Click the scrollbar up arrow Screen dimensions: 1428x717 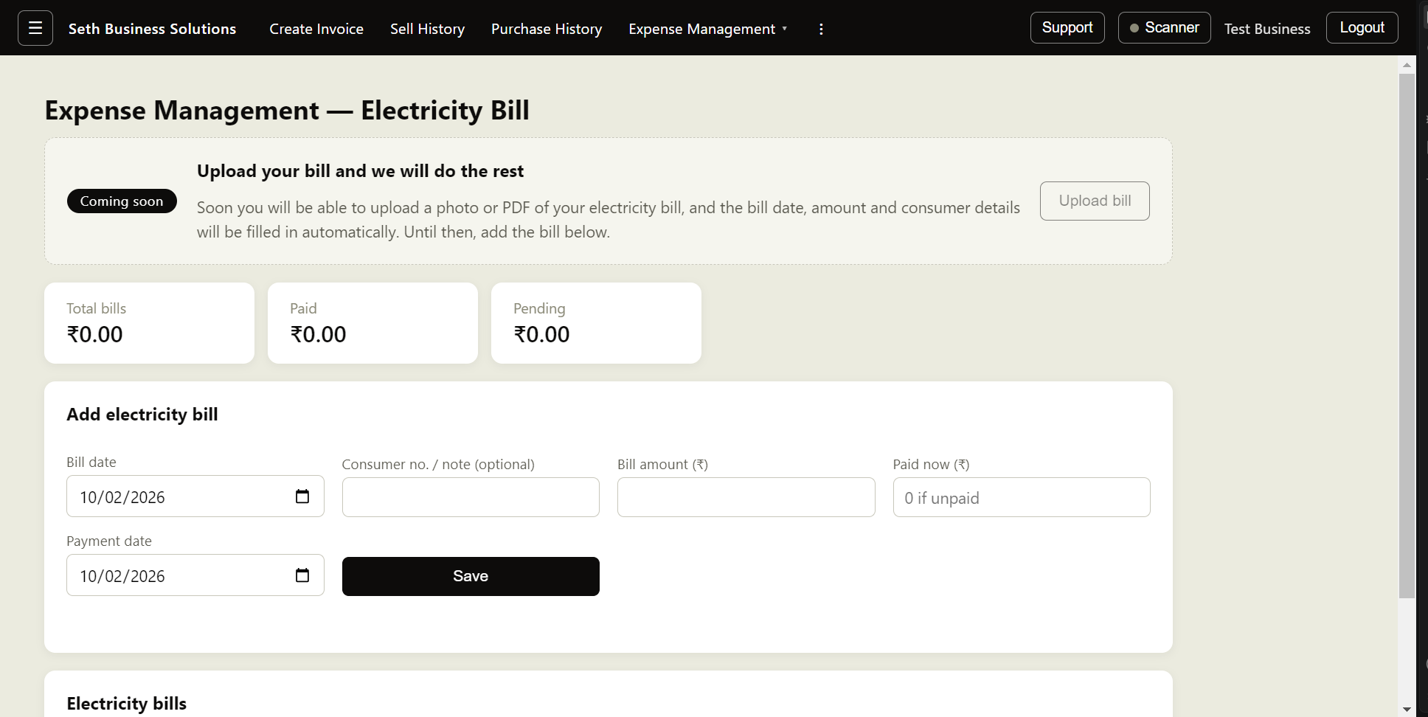pos(1407,65)
